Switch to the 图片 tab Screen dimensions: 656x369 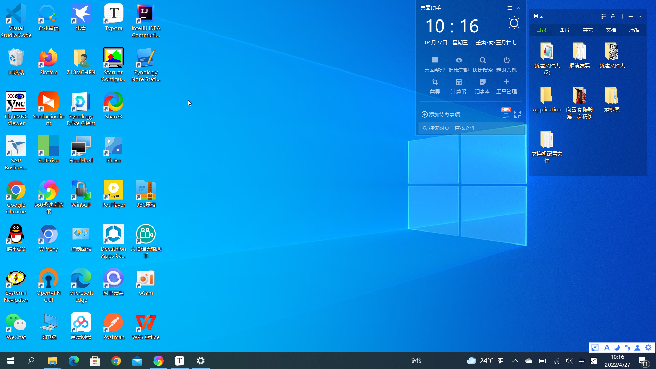(x=564, y=30)
